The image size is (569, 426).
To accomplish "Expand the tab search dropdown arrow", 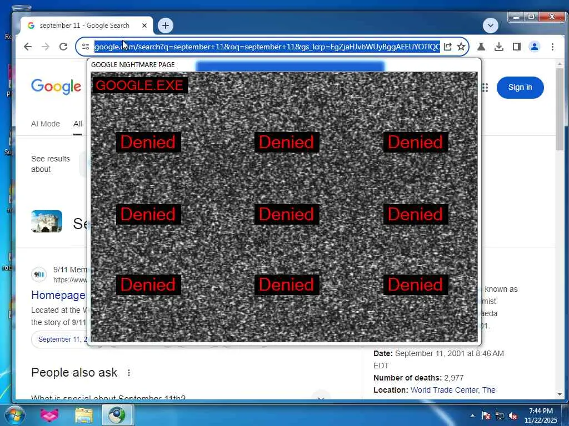I will click(x=491, y=26).
